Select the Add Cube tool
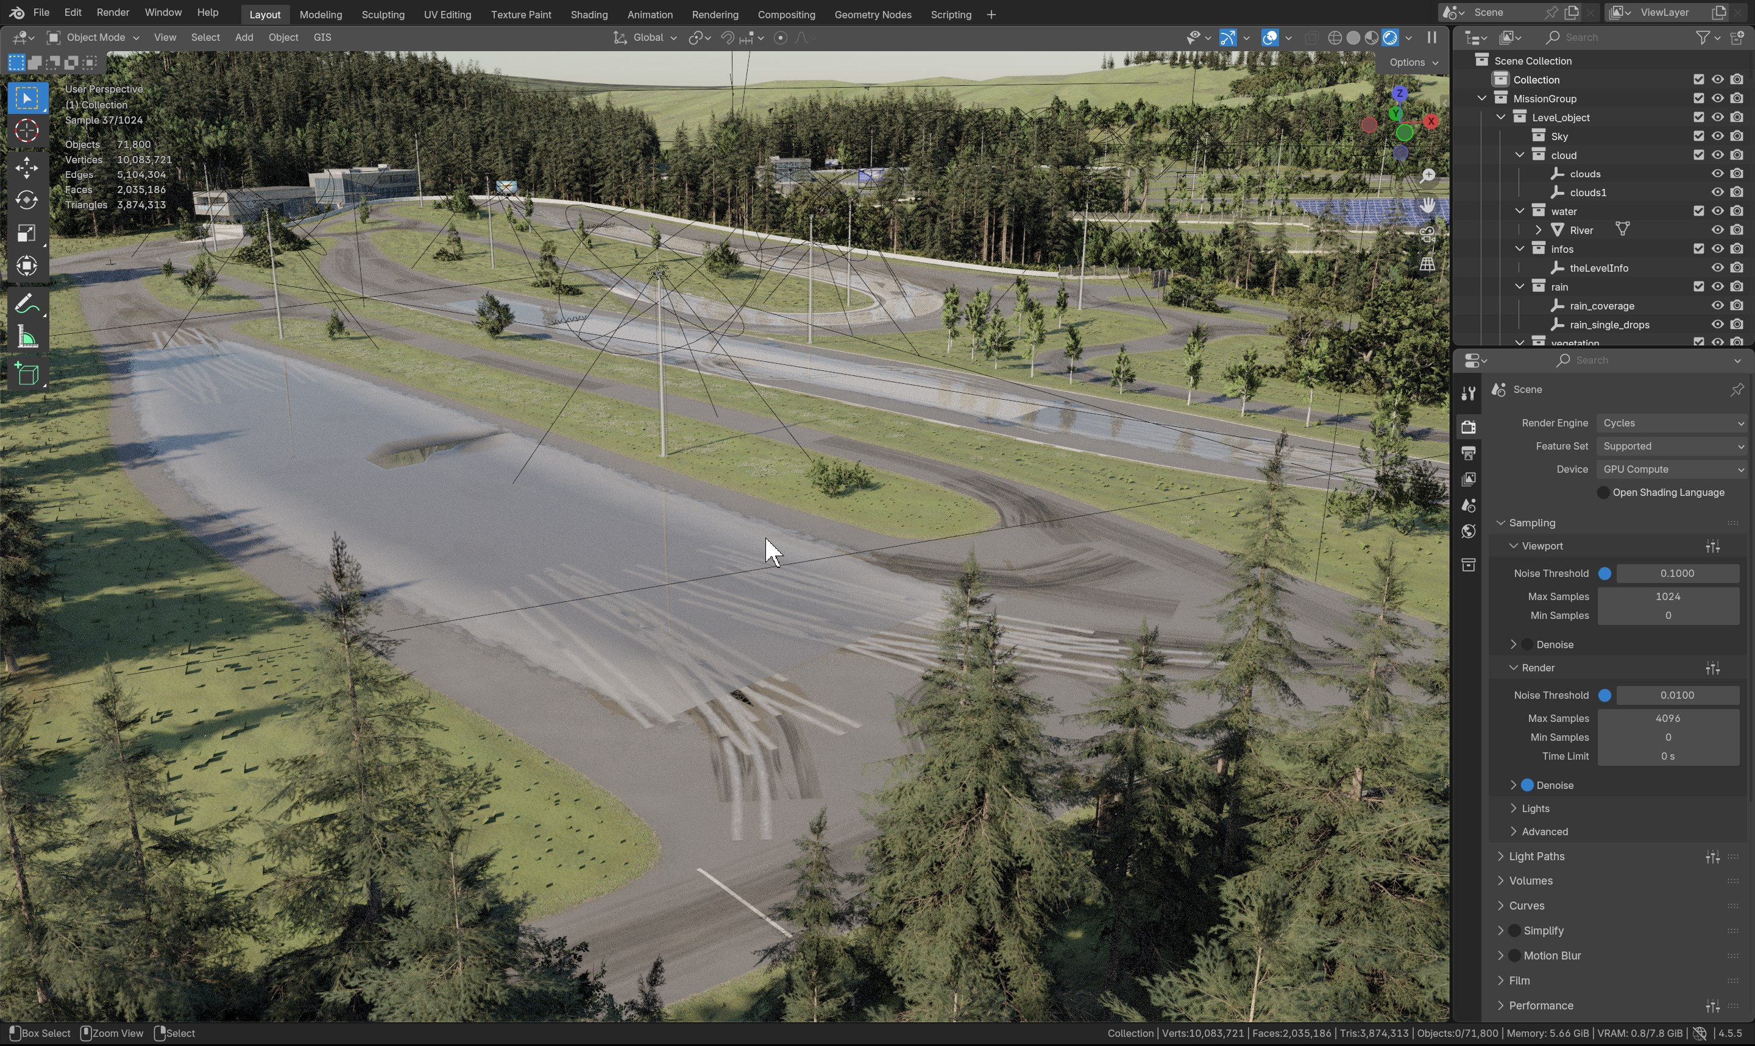 [x=27, y=374]
